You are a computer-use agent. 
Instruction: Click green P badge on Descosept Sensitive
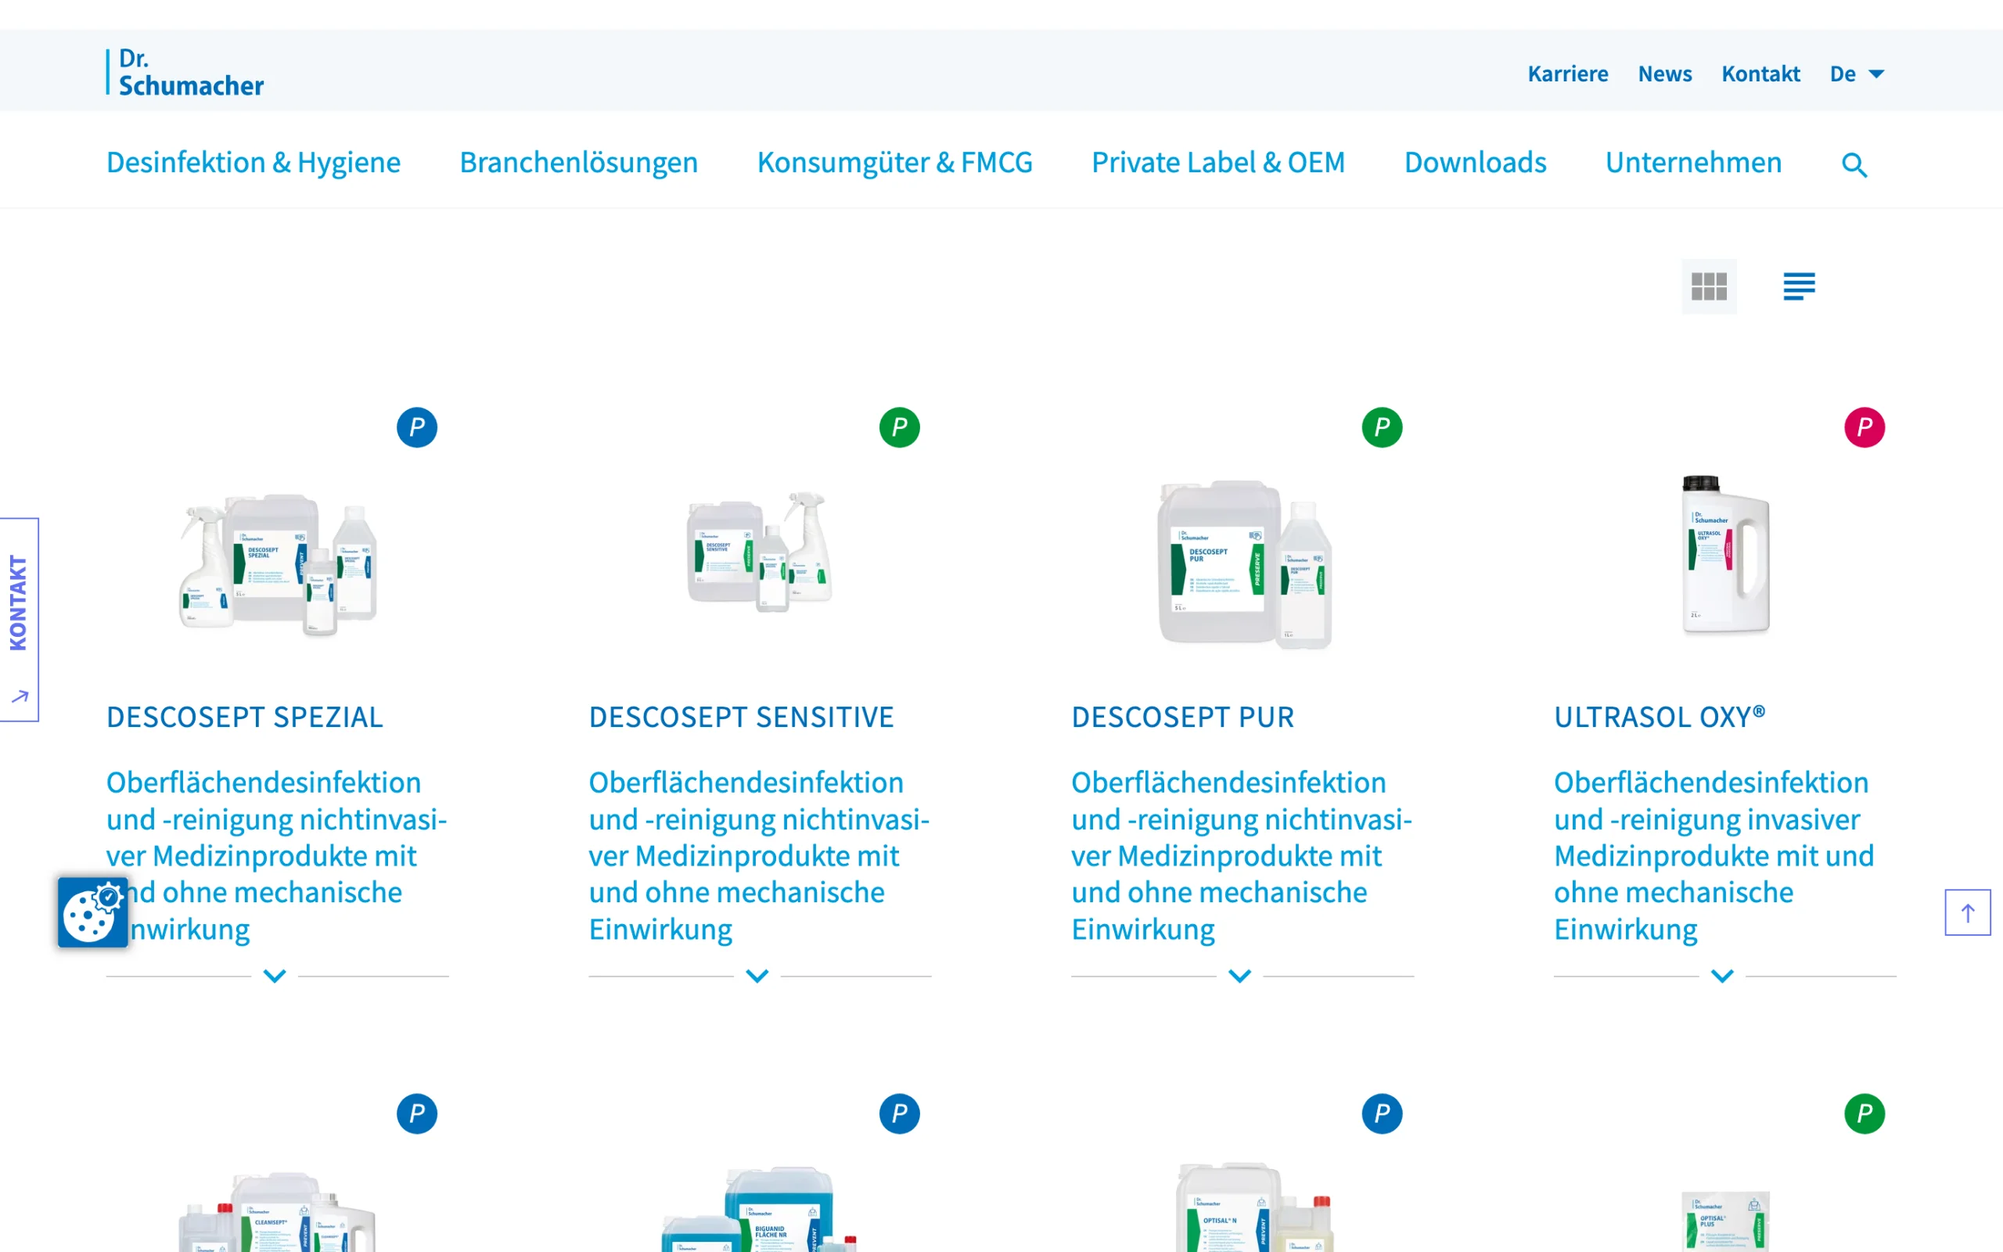pyautogui.click(x=900, y=427)
